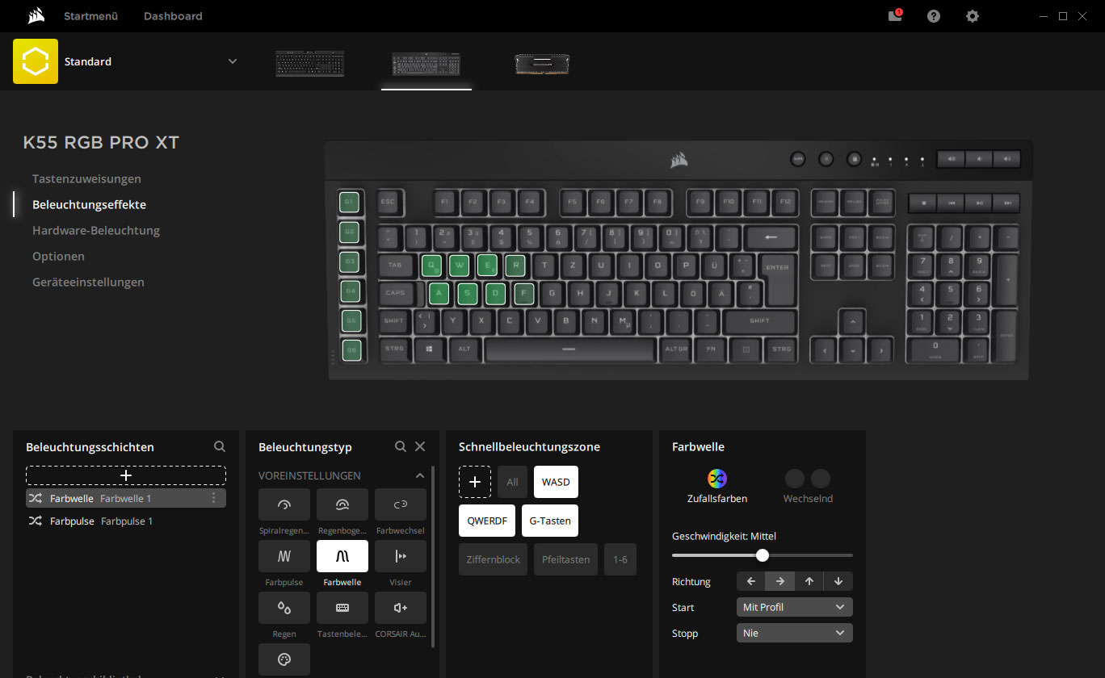Click the first Wechselnd color circle
1105x678 pixels.
(x=795, y=479)
